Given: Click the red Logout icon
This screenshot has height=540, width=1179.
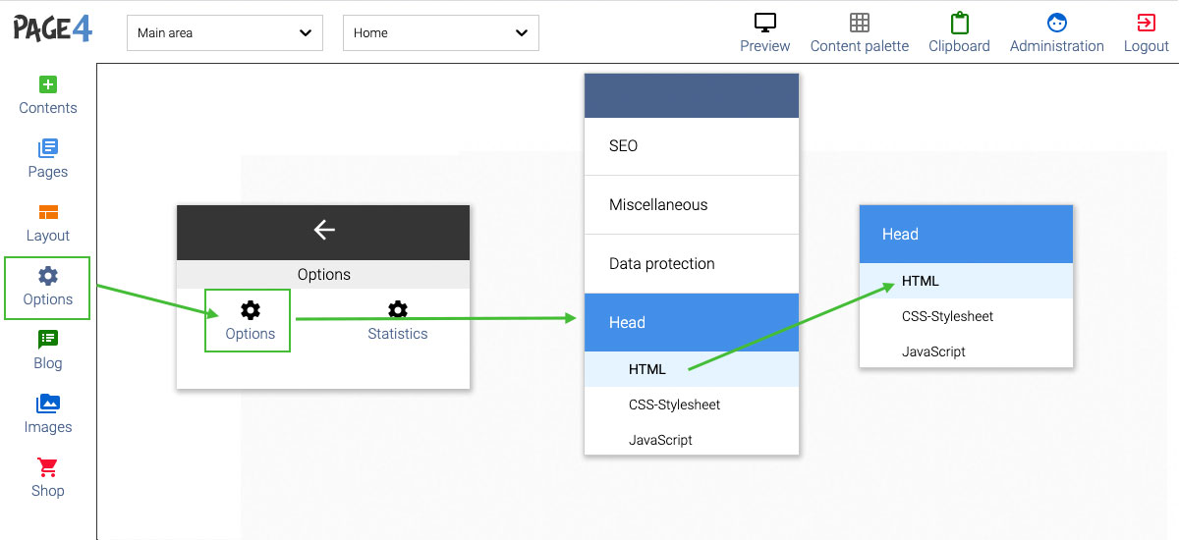Looking at the screenshot, I should click(x=1146, y=23).
